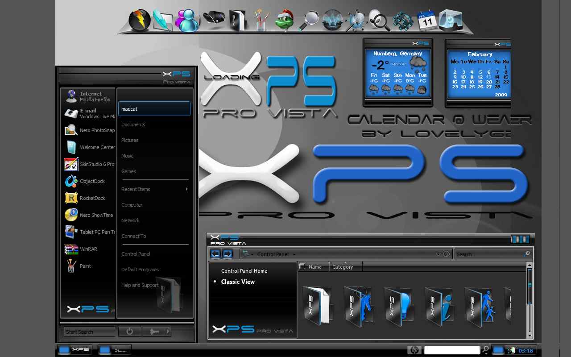The image size is (571, 357).
Task: Click Control Panel Home link
Action: (244, 271)
